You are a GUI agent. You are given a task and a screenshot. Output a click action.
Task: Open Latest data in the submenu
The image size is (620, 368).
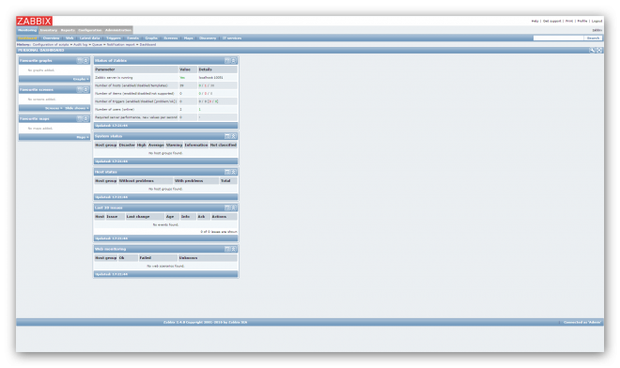[x=90, y=38]
